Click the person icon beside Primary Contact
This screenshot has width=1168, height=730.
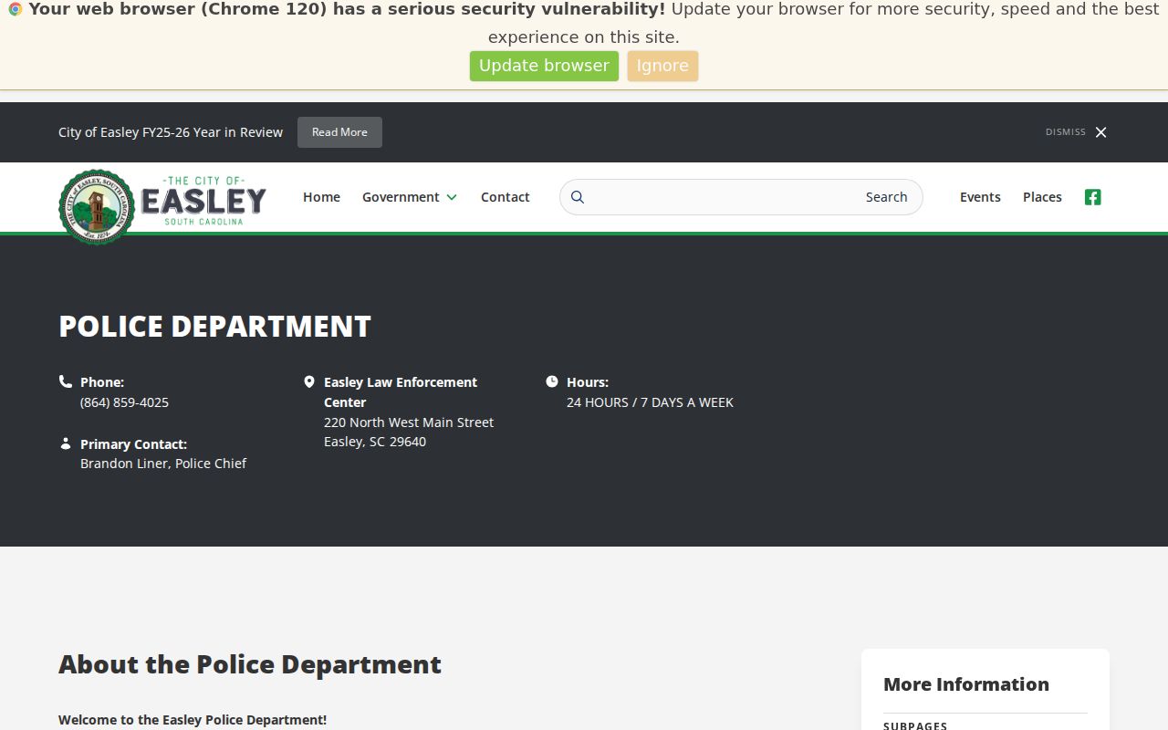66,443
